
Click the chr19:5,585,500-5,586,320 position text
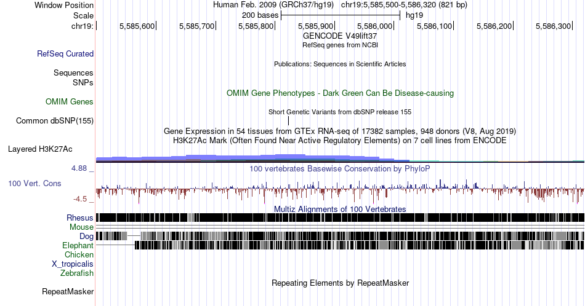(404, 5)
